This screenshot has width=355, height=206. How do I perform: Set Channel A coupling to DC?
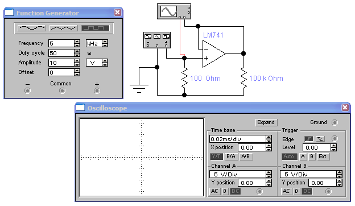point(235,191)
